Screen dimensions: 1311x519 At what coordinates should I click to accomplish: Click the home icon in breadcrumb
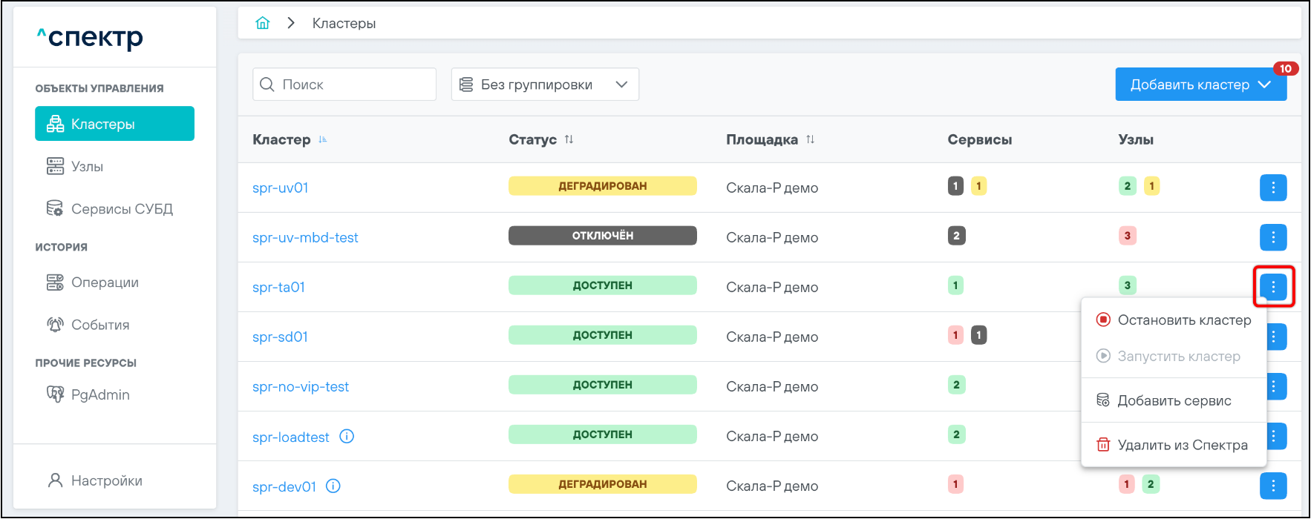point(262,23)
